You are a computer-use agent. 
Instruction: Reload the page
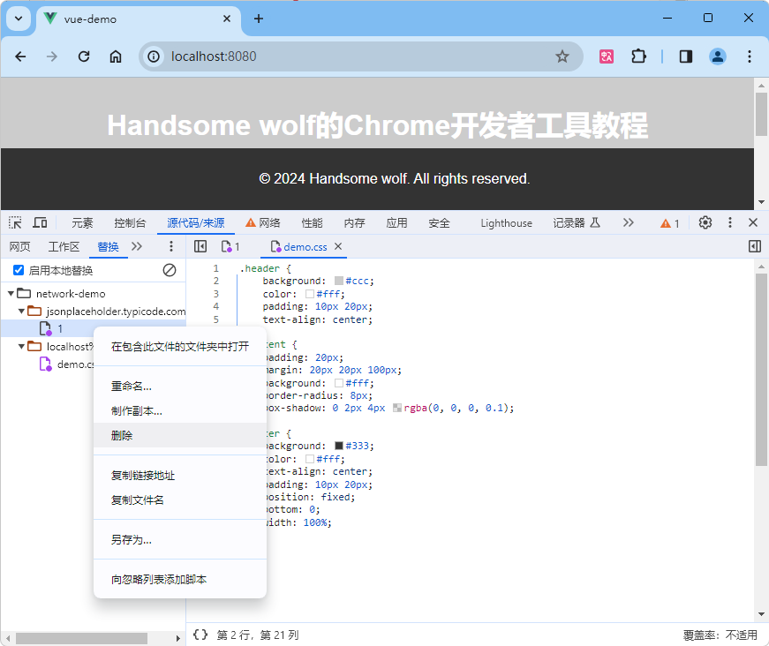click(x=84, y=56)
